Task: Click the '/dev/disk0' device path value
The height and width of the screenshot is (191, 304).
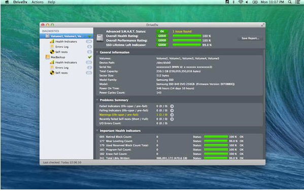Action: click(x=163, y=63)
